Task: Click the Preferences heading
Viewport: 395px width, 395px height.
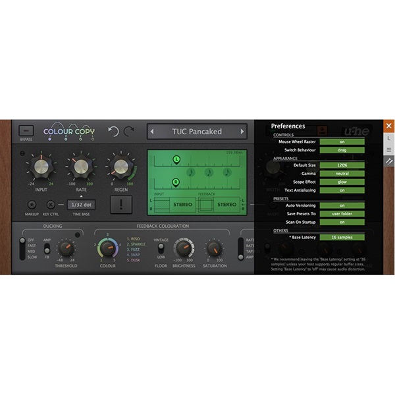Action: (x=288, y=126)
